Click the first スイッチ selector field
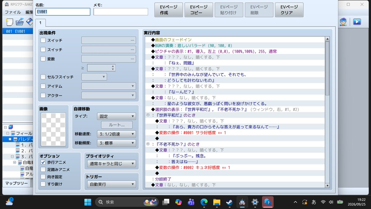 click(x=109, y=40)
